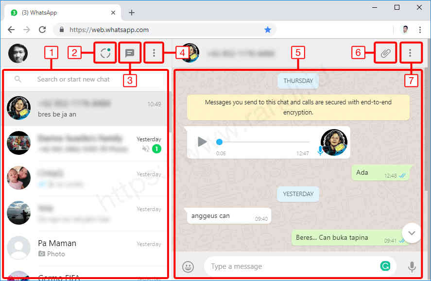
Task: Play the voice message
Action: (202, 142)
